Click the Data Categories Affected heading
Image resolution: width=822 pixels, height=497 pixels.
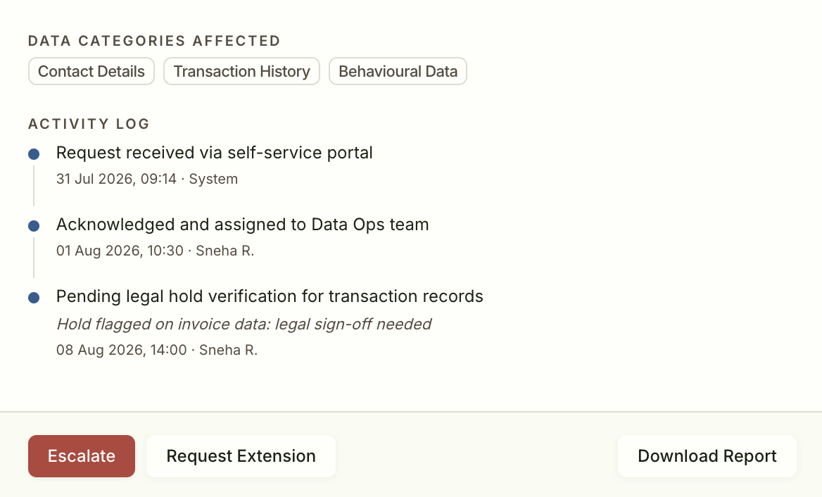[x=155, y=41]
